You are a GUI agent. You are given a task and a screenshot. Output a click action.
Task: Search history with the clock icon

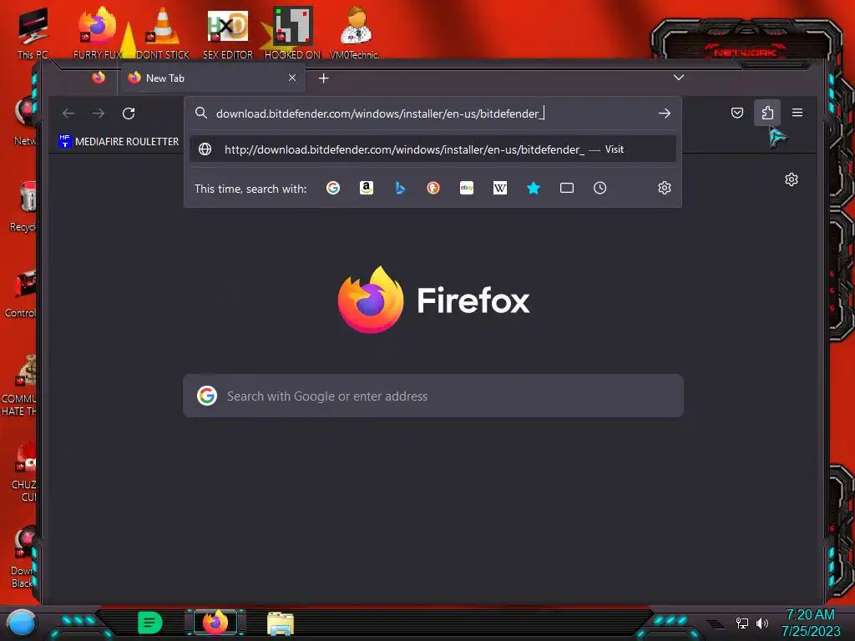pyautogui.click(x=600, y=188)
